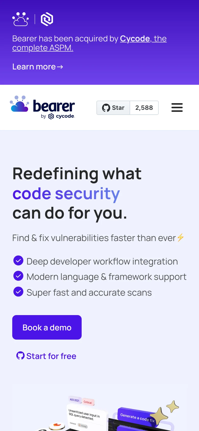Image resolution: width=199 pixels, height=431 pixels.
Task: Click the 'Start for free' text link
Action: coord(51,356)
